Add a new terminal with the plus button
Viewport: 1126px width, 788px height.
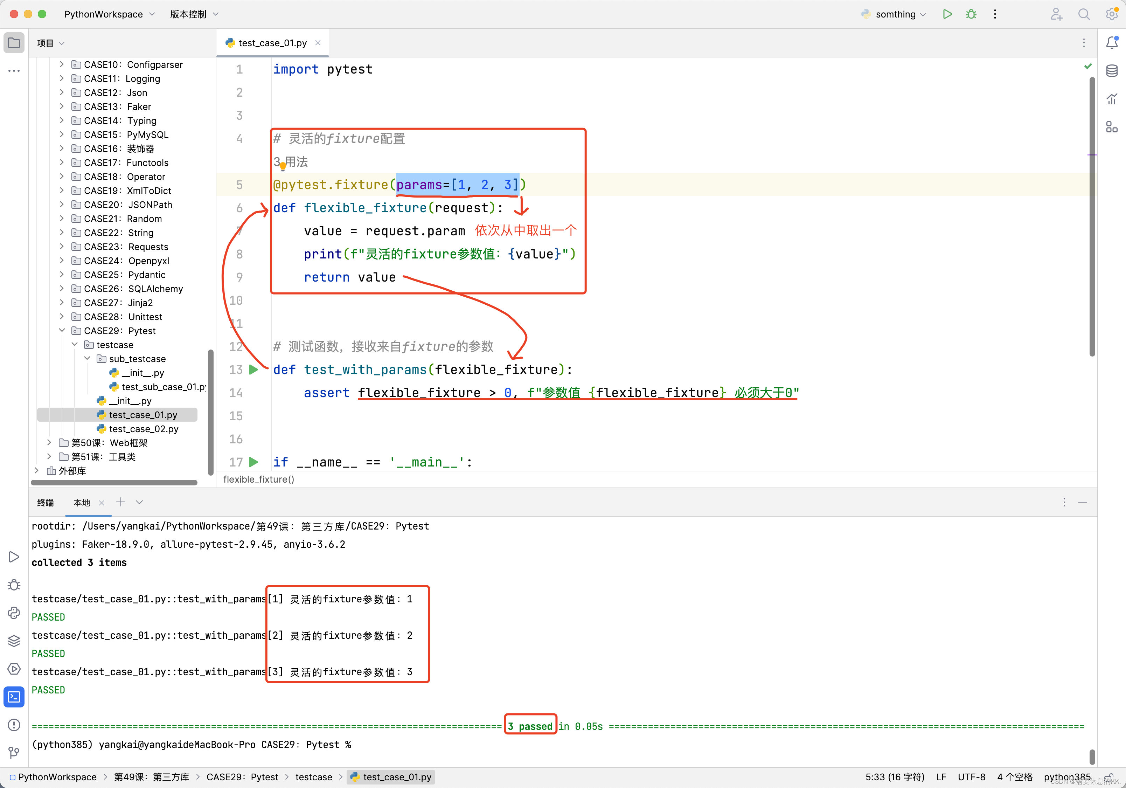click(x=120, y=502)
